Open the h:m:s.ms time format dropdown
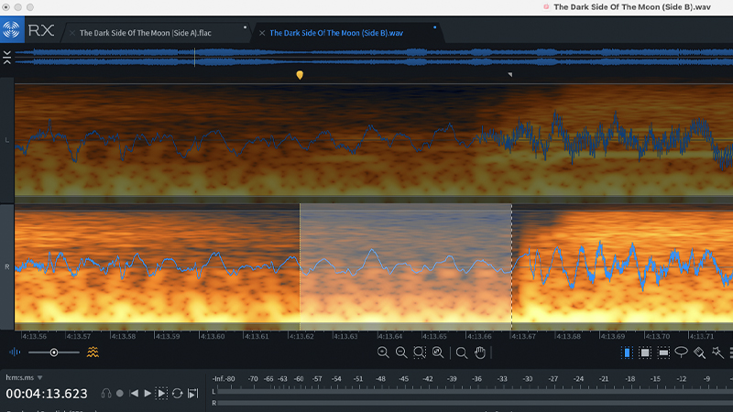733x412 pixels. 24,377
